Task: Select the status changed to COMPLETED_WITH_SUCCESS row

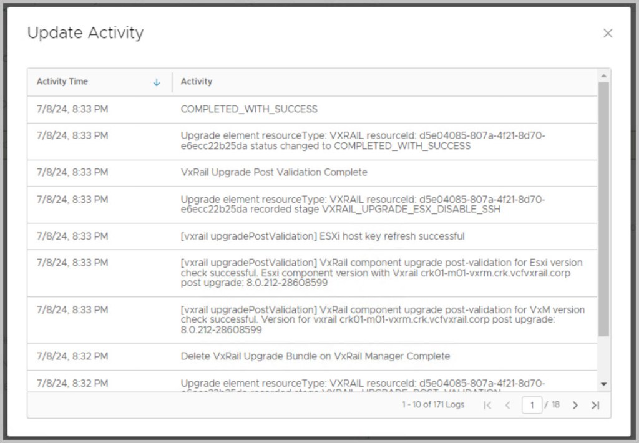Action: point(363,141)
